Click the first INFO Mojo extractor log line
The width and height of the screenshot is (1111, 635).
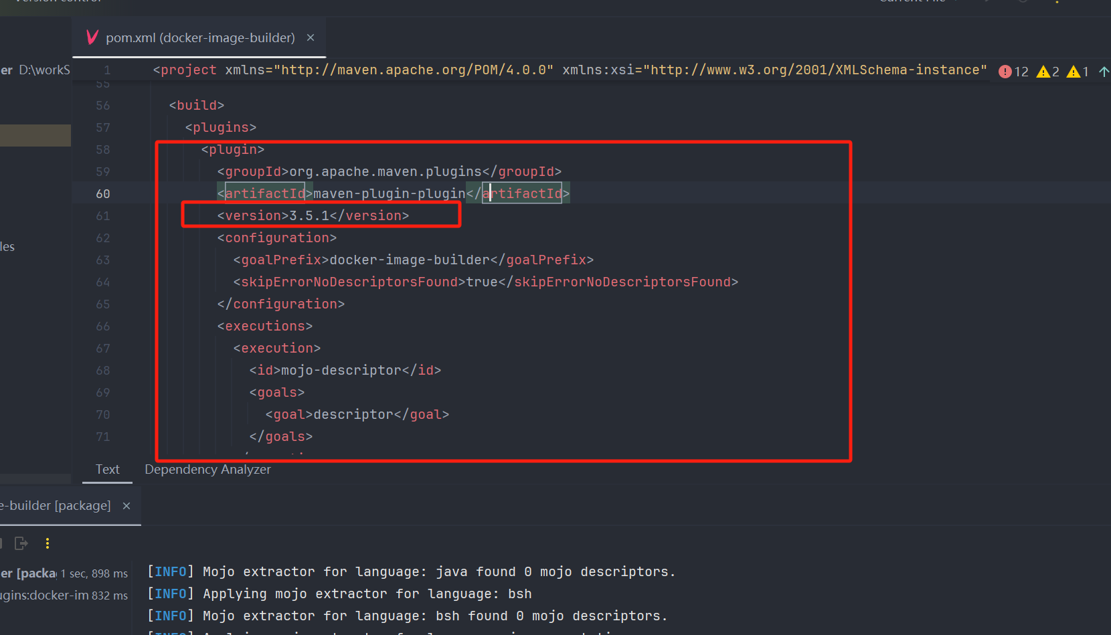pyautogui.click(x=411, y=572)
